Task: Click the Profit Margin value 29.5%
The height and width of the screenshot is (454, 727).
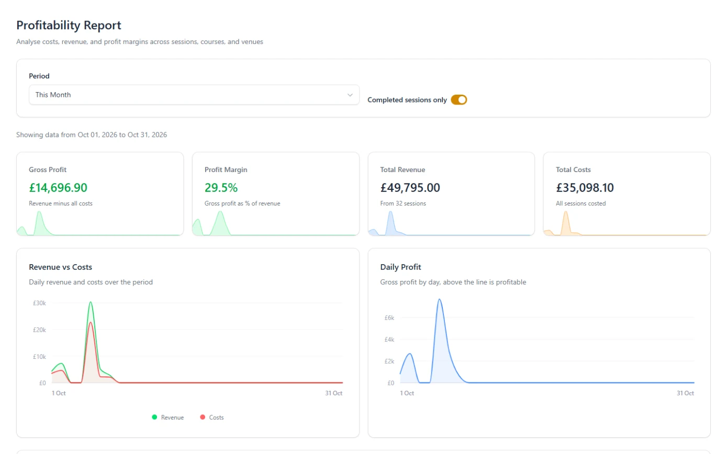Action: click(x=221, y=188)
